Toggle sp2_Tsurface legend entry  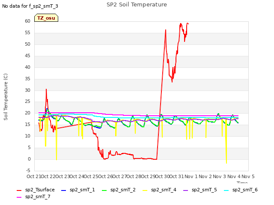tap(36, 190)
